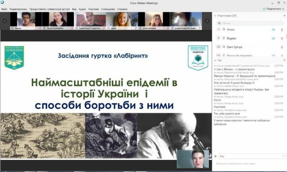Show previous video thumbnails with left arrow
This screenshot has height=172, width=287.
pos(5,21)
